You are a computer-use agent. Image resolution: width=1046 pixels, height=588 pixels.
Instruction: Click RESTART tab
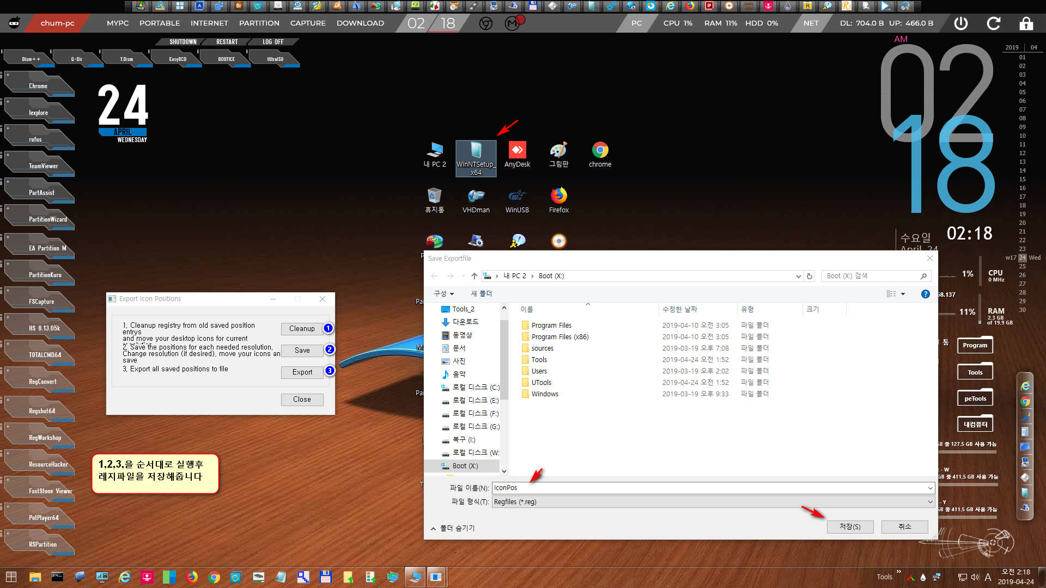[227, 42]
